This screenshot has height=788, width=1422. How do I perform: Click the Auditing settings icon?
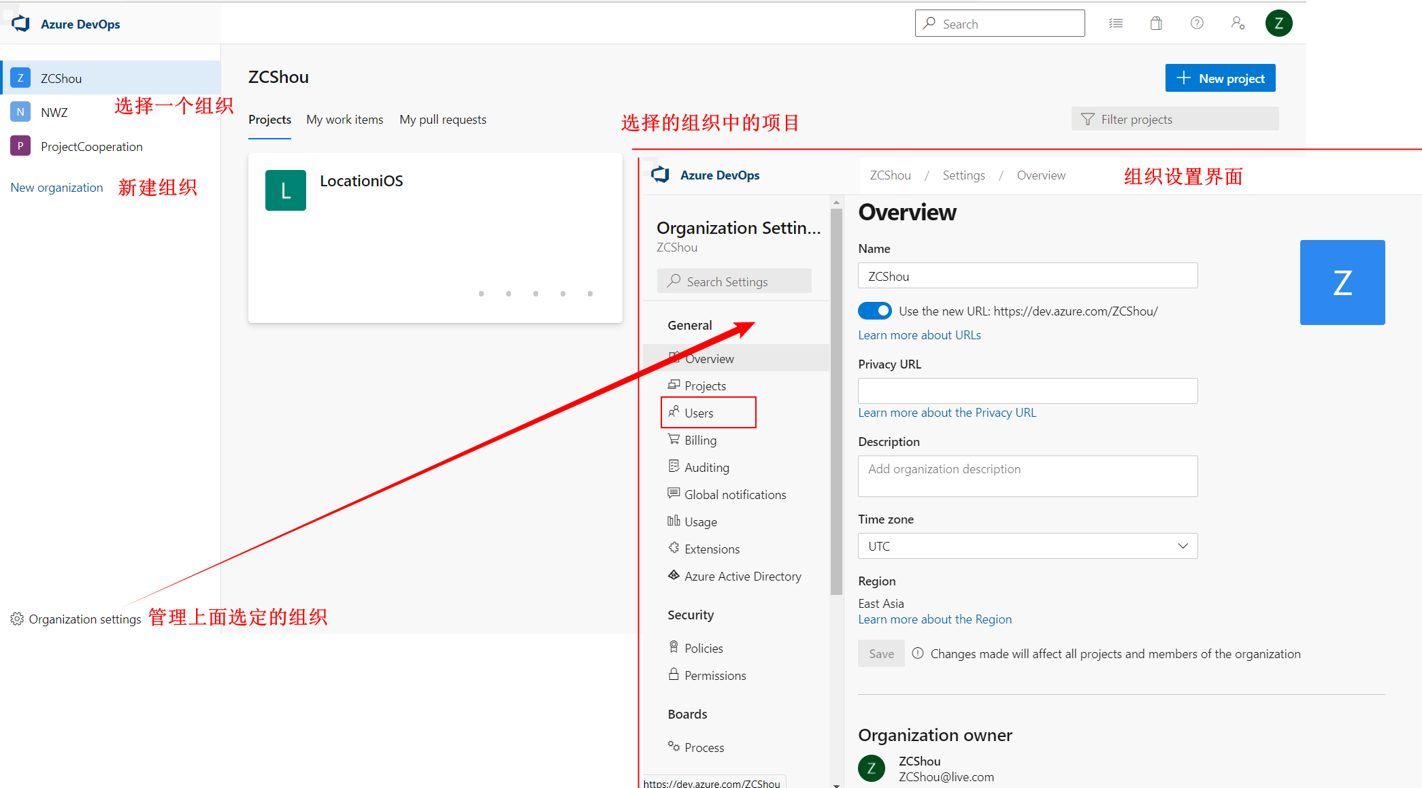676,467
